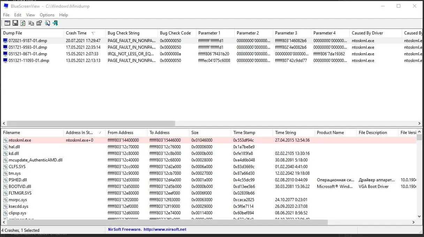
Task: Open Advanced Options toolbar icon
Action: point(7,23)
